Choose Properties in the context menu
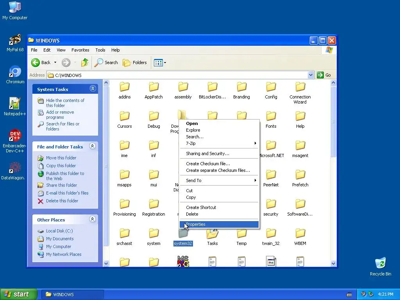 click(x=219, y=224)
